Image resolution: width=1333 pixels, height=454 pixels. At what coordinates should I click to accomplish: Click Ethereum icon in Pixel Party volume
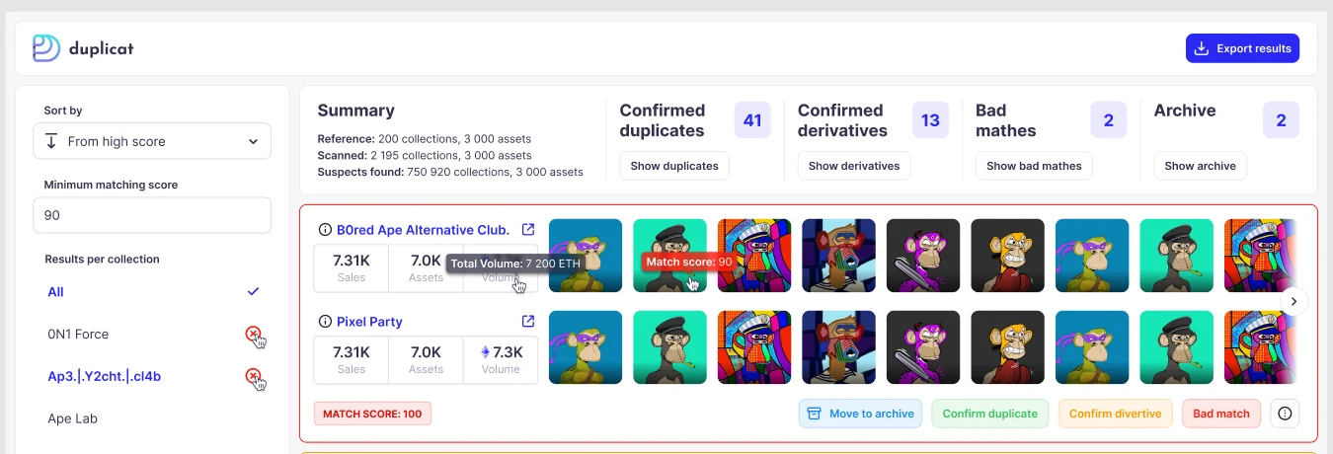(x=485, y=352)
